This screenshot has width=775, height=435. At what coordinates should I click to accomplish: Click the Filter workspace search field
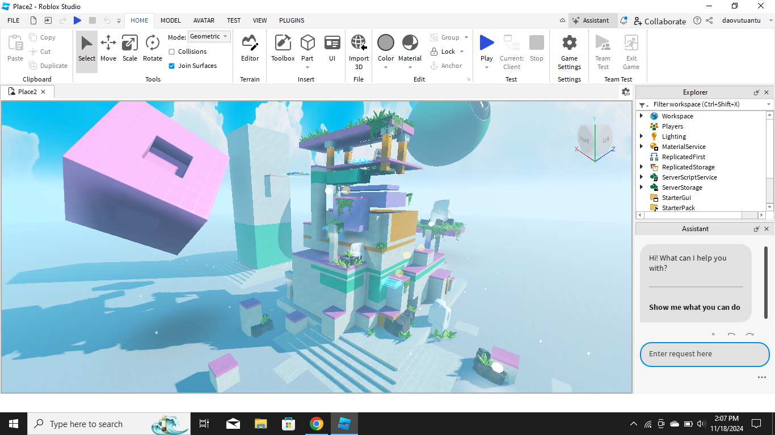click(706, 104)
